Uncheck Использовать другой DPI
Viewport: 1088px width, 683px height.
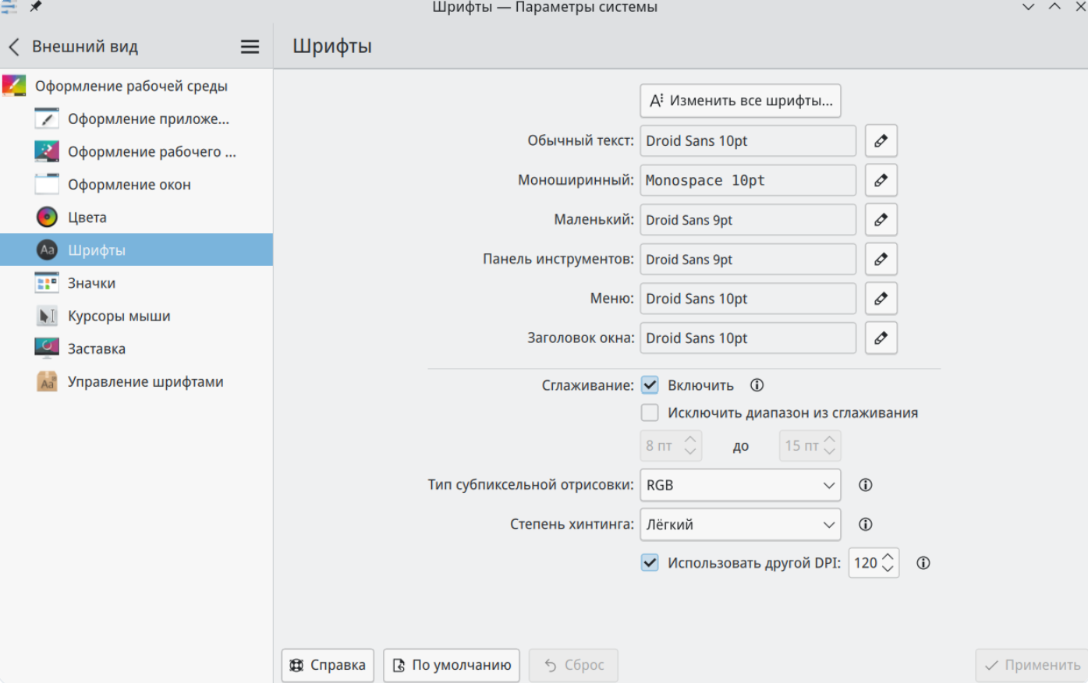pos(650,563)
